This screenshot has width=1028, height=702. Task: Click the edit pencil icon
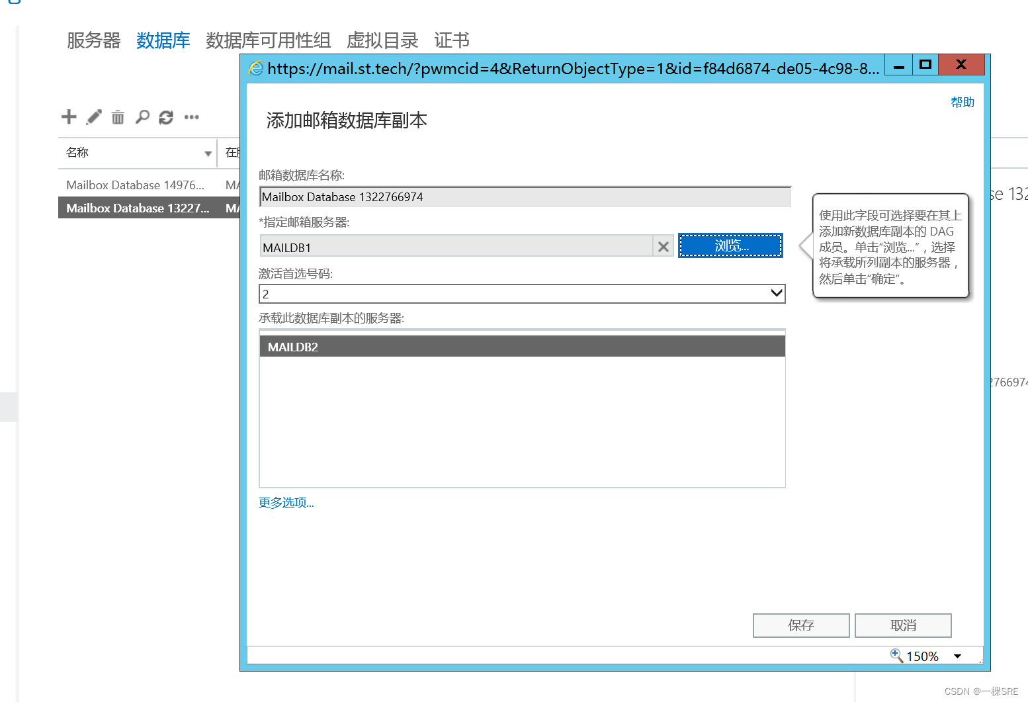coord(94,117)
